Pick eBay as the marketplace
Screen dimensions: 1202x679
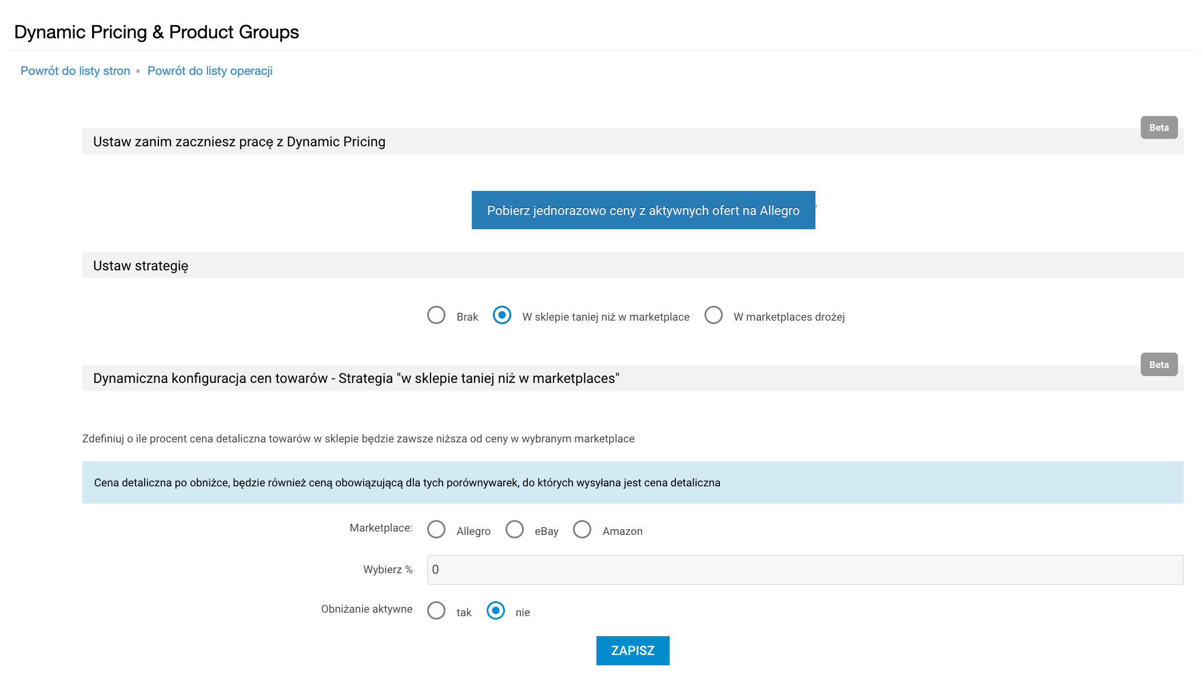515,530
